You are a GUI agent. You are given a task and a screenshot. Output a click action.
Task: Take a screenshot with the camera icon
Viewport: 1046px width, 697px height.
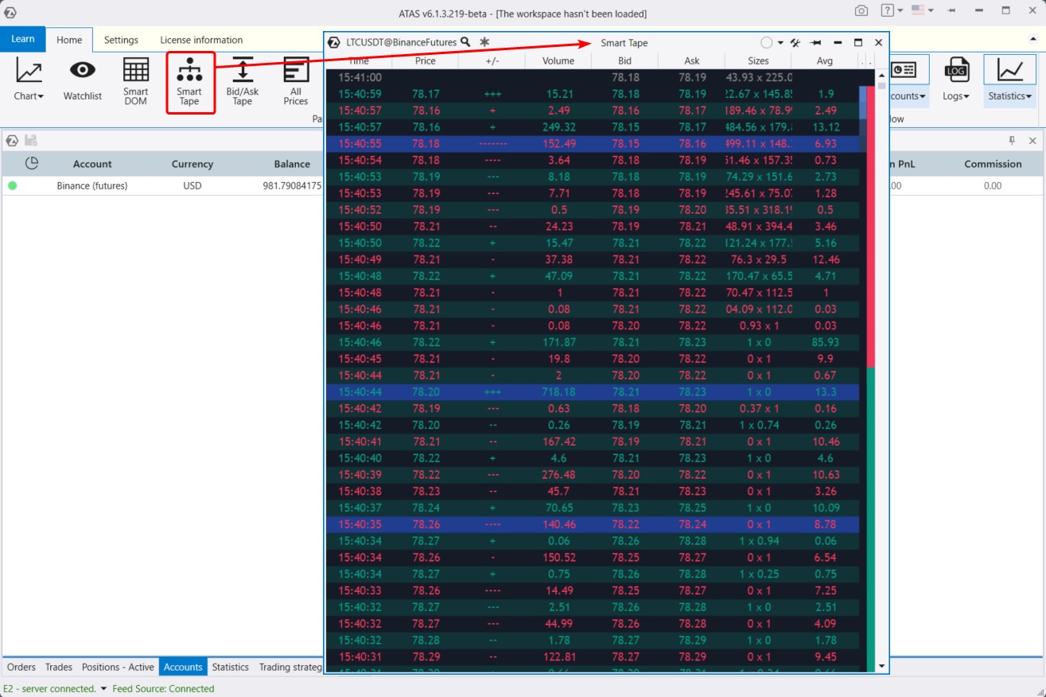tap(861, 11)
